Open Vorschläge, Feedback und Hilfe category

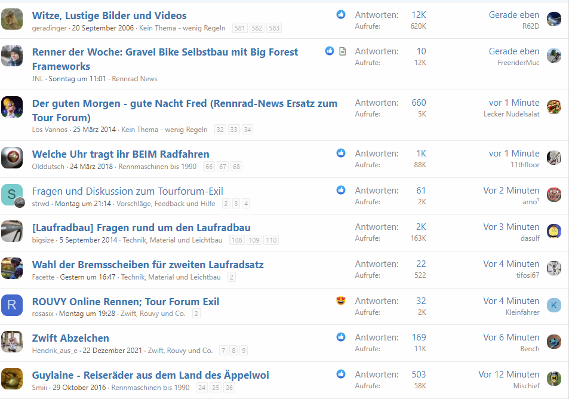coord(165,204)
